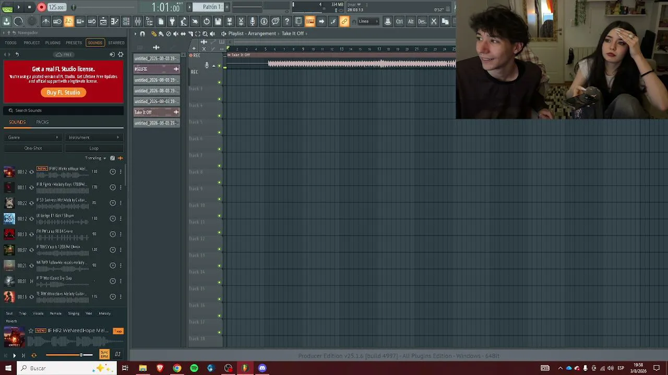Click the Search Sounds field
Image resolution: width=668 pixels, height=375 pixels.
pos(64,110)
